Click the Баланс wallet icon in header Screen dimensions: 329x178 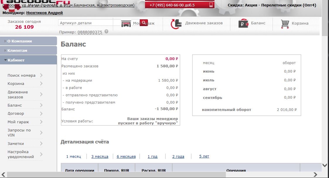pyautogui.click(x=243, y=23)
